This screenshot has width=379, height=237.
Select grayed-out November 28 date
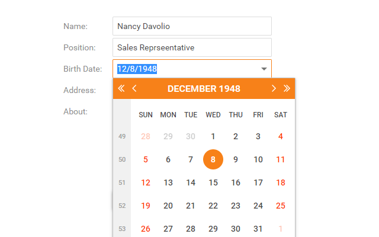(146, 136)
